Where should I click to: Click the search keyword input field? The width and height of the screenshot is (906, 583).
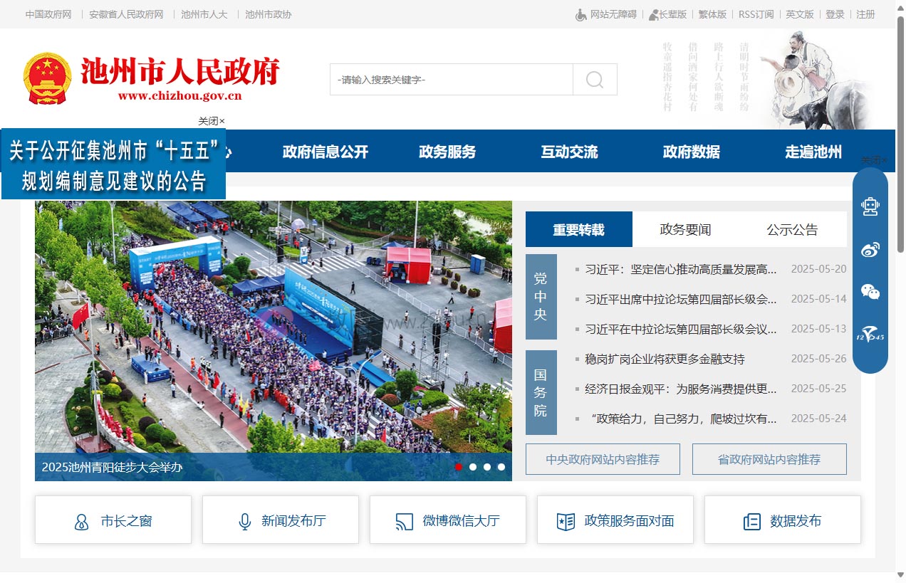point(452,80)
